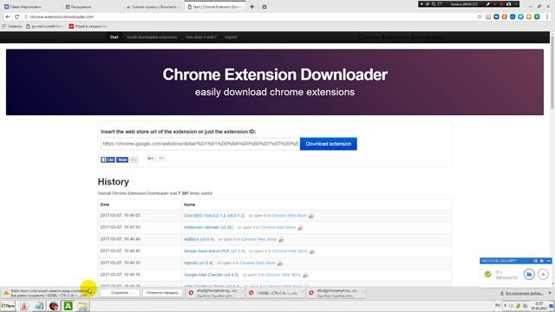Screen dimensions: 555x312
Task: Open the folder icon in the 360 Total Security widget
Action: point(529,274)
